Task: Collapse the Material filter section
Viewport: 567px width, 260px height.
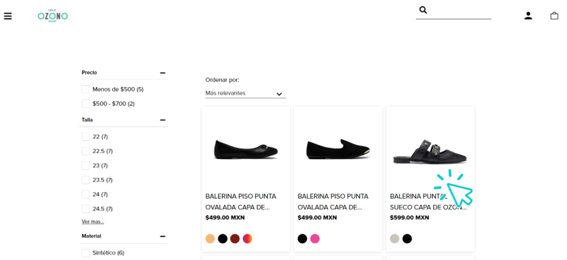Action: click(163, 236)
